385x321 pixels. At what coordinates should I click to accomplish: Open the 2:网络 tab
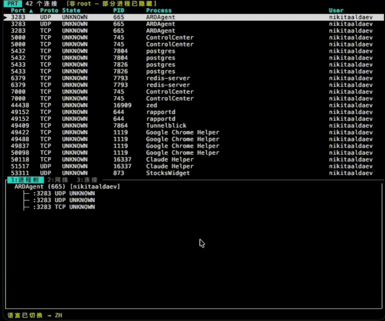pos(58,180)
